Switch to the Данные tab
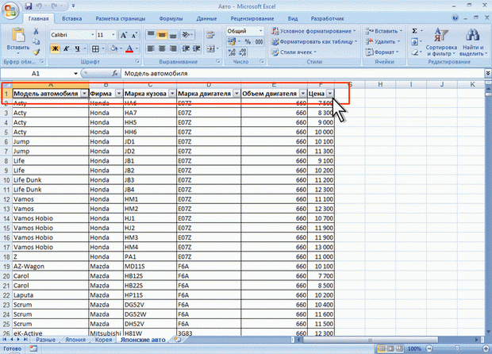This screenshot has height=354, width=492. (x=207, y=19)
